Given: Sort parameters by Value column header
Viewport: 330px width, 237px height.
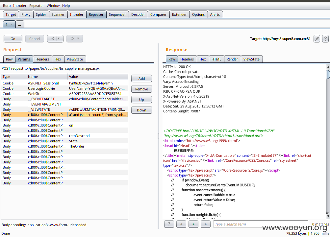Looking at the screenshot, I should [x=98, y=77].
